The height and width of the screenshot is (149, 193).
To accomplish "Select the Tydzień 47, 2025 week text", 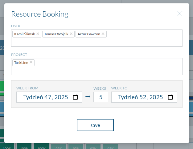I will click(45, 97).
